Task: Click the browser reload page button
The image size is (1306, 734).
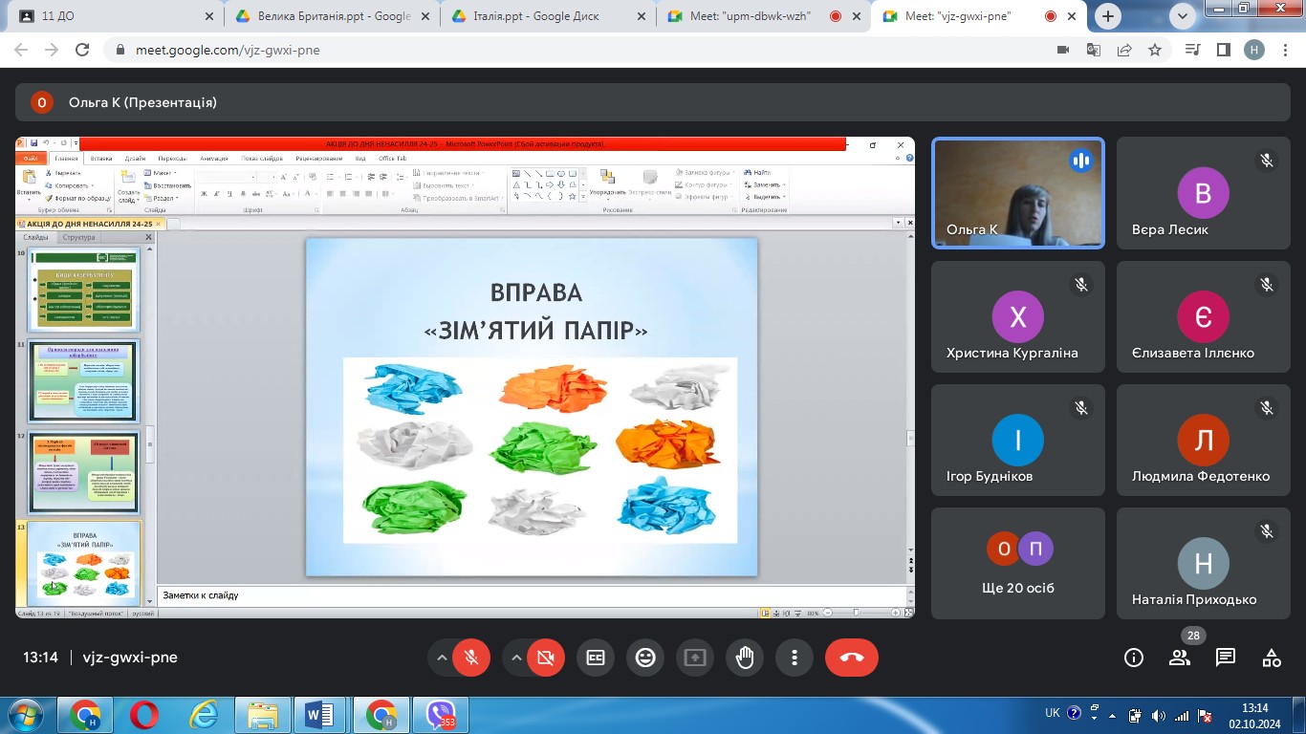Action: click(82, 51)
